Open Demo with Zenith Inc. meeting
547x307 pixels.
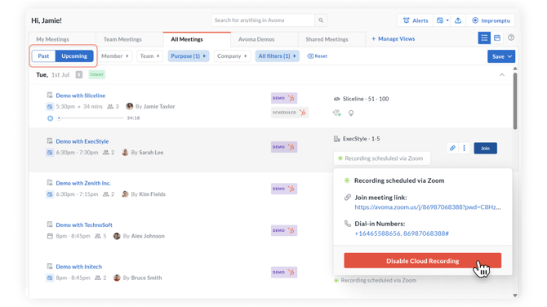83,183
